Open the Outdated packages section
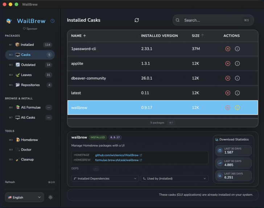 click(28, 65)
